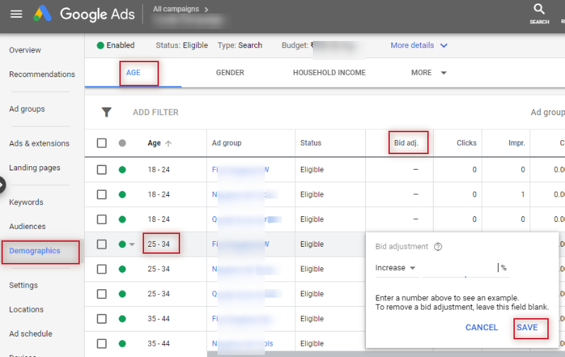Click the 25 - 34 age cell in highlighted row
Screen dimensions: 565x357
(158, 244)
